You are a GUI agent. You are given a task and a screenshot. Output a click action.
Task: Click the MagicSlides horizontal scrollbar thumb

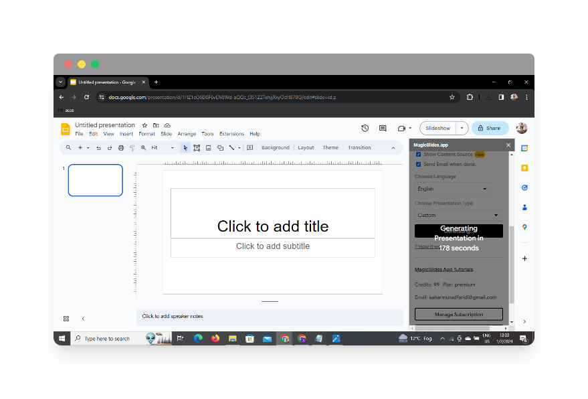pyautogui.click(x=452, y=328)
